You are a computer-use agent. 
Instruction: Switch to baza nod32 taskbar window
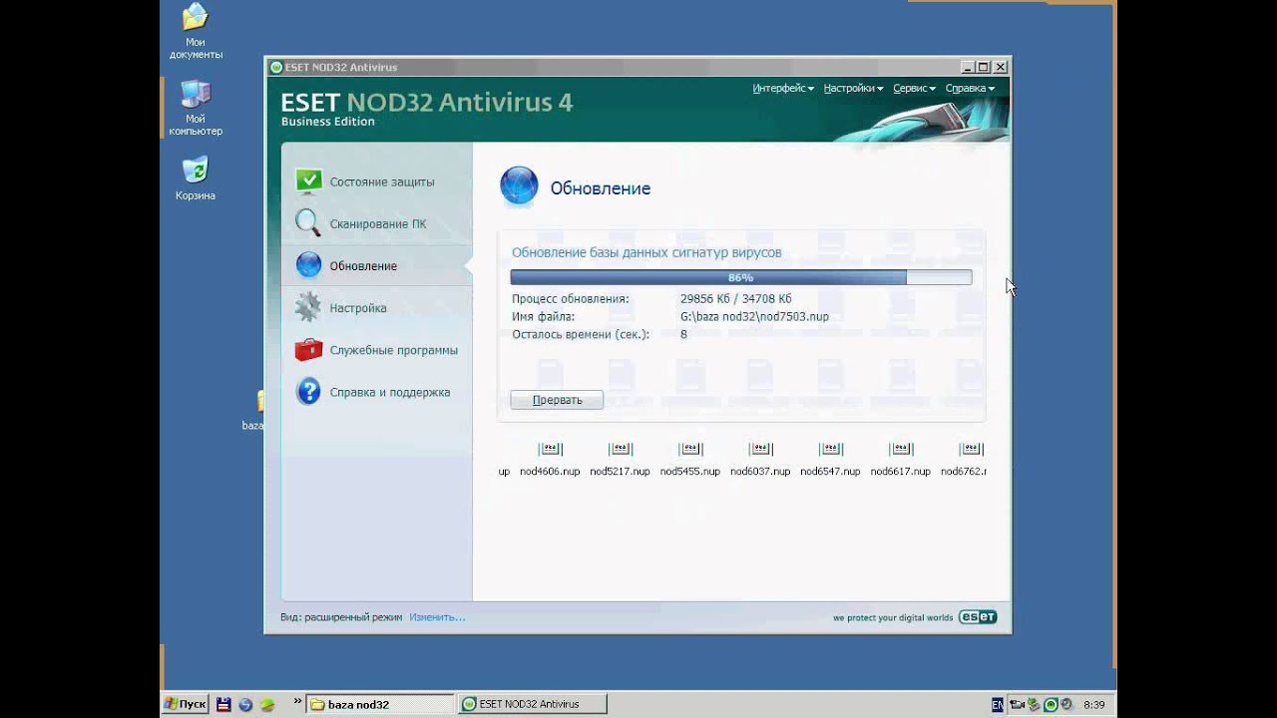(380, 704)
